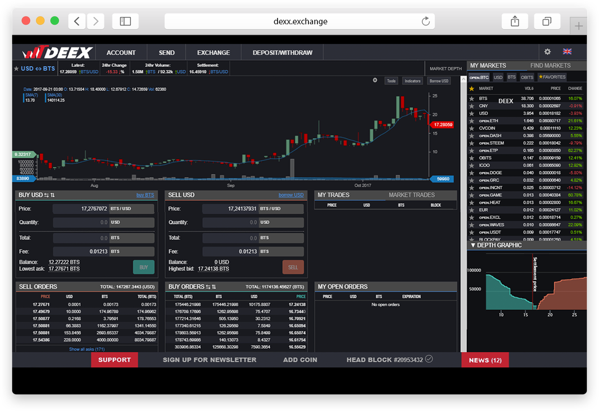Click the DEEX logo in the header

coord(57,52)
